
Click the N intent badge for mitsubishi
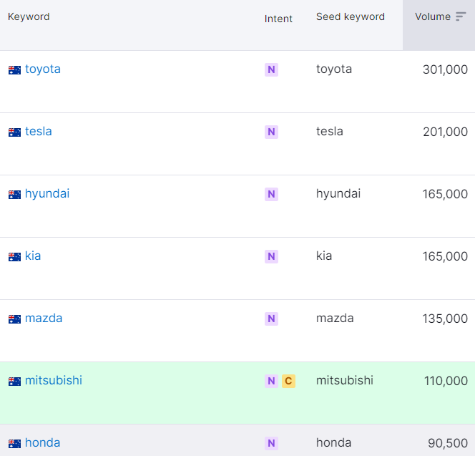pyautogui.click(x=271, y=381)
